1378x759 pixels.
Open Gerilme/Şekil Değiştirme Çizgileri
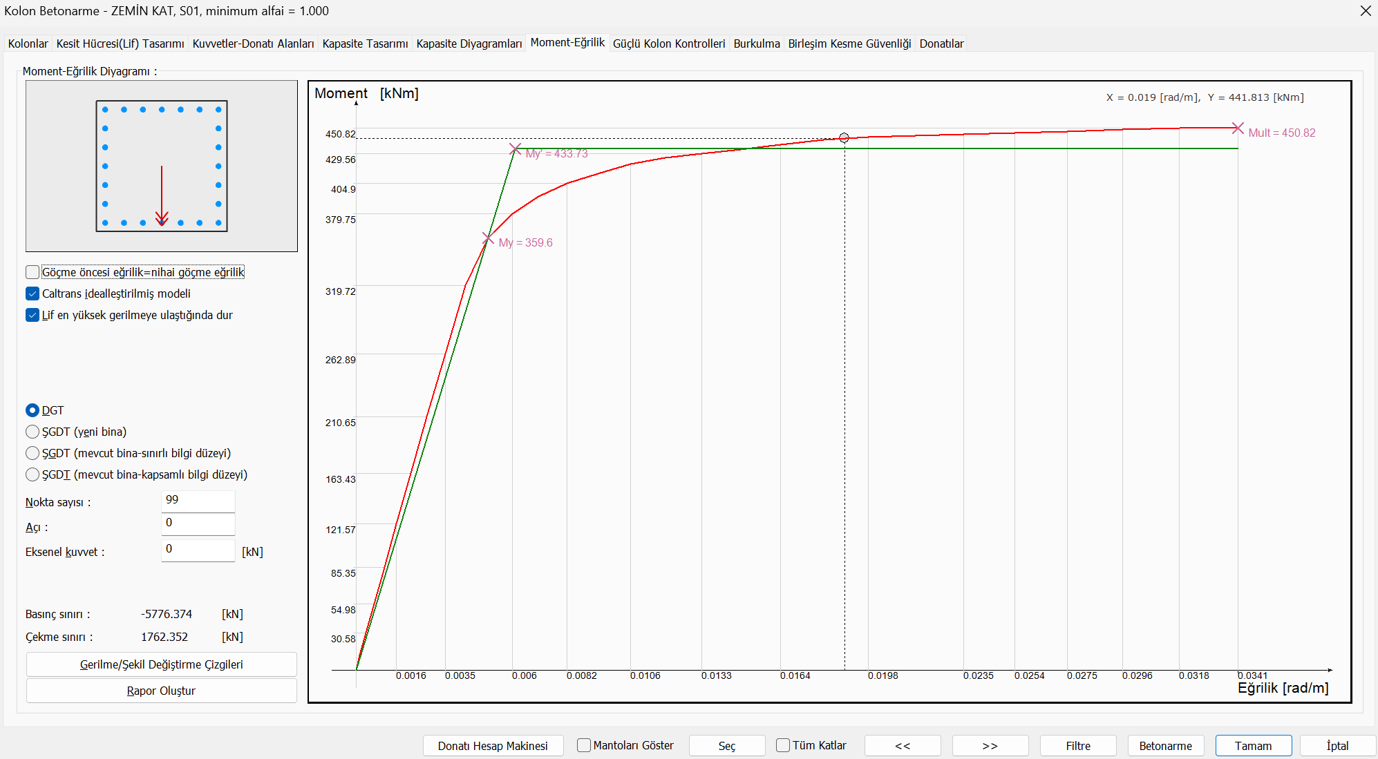pos(161,664)
